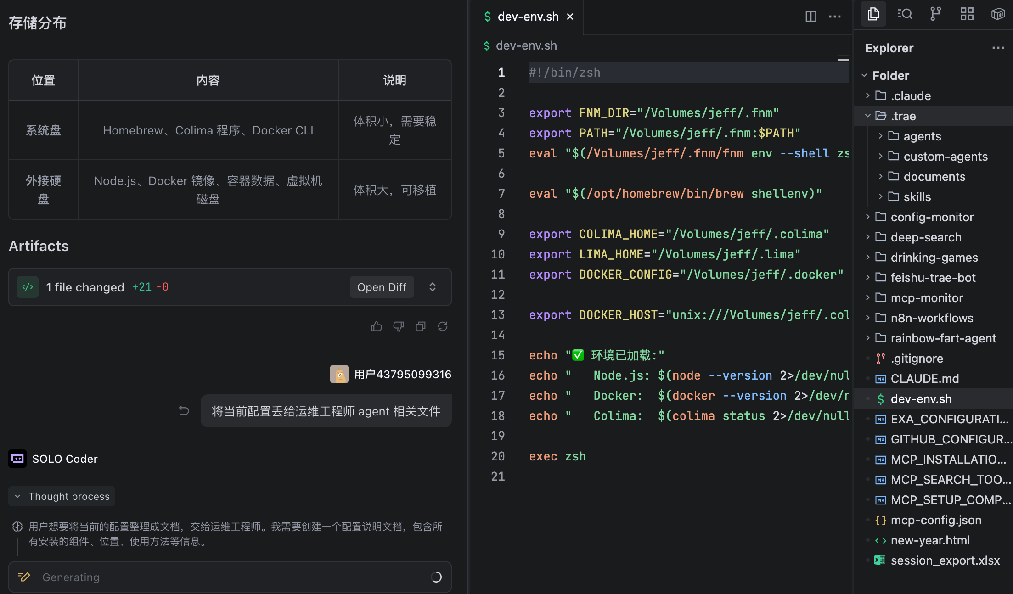Open the Search panel icon

pos(905,14)
